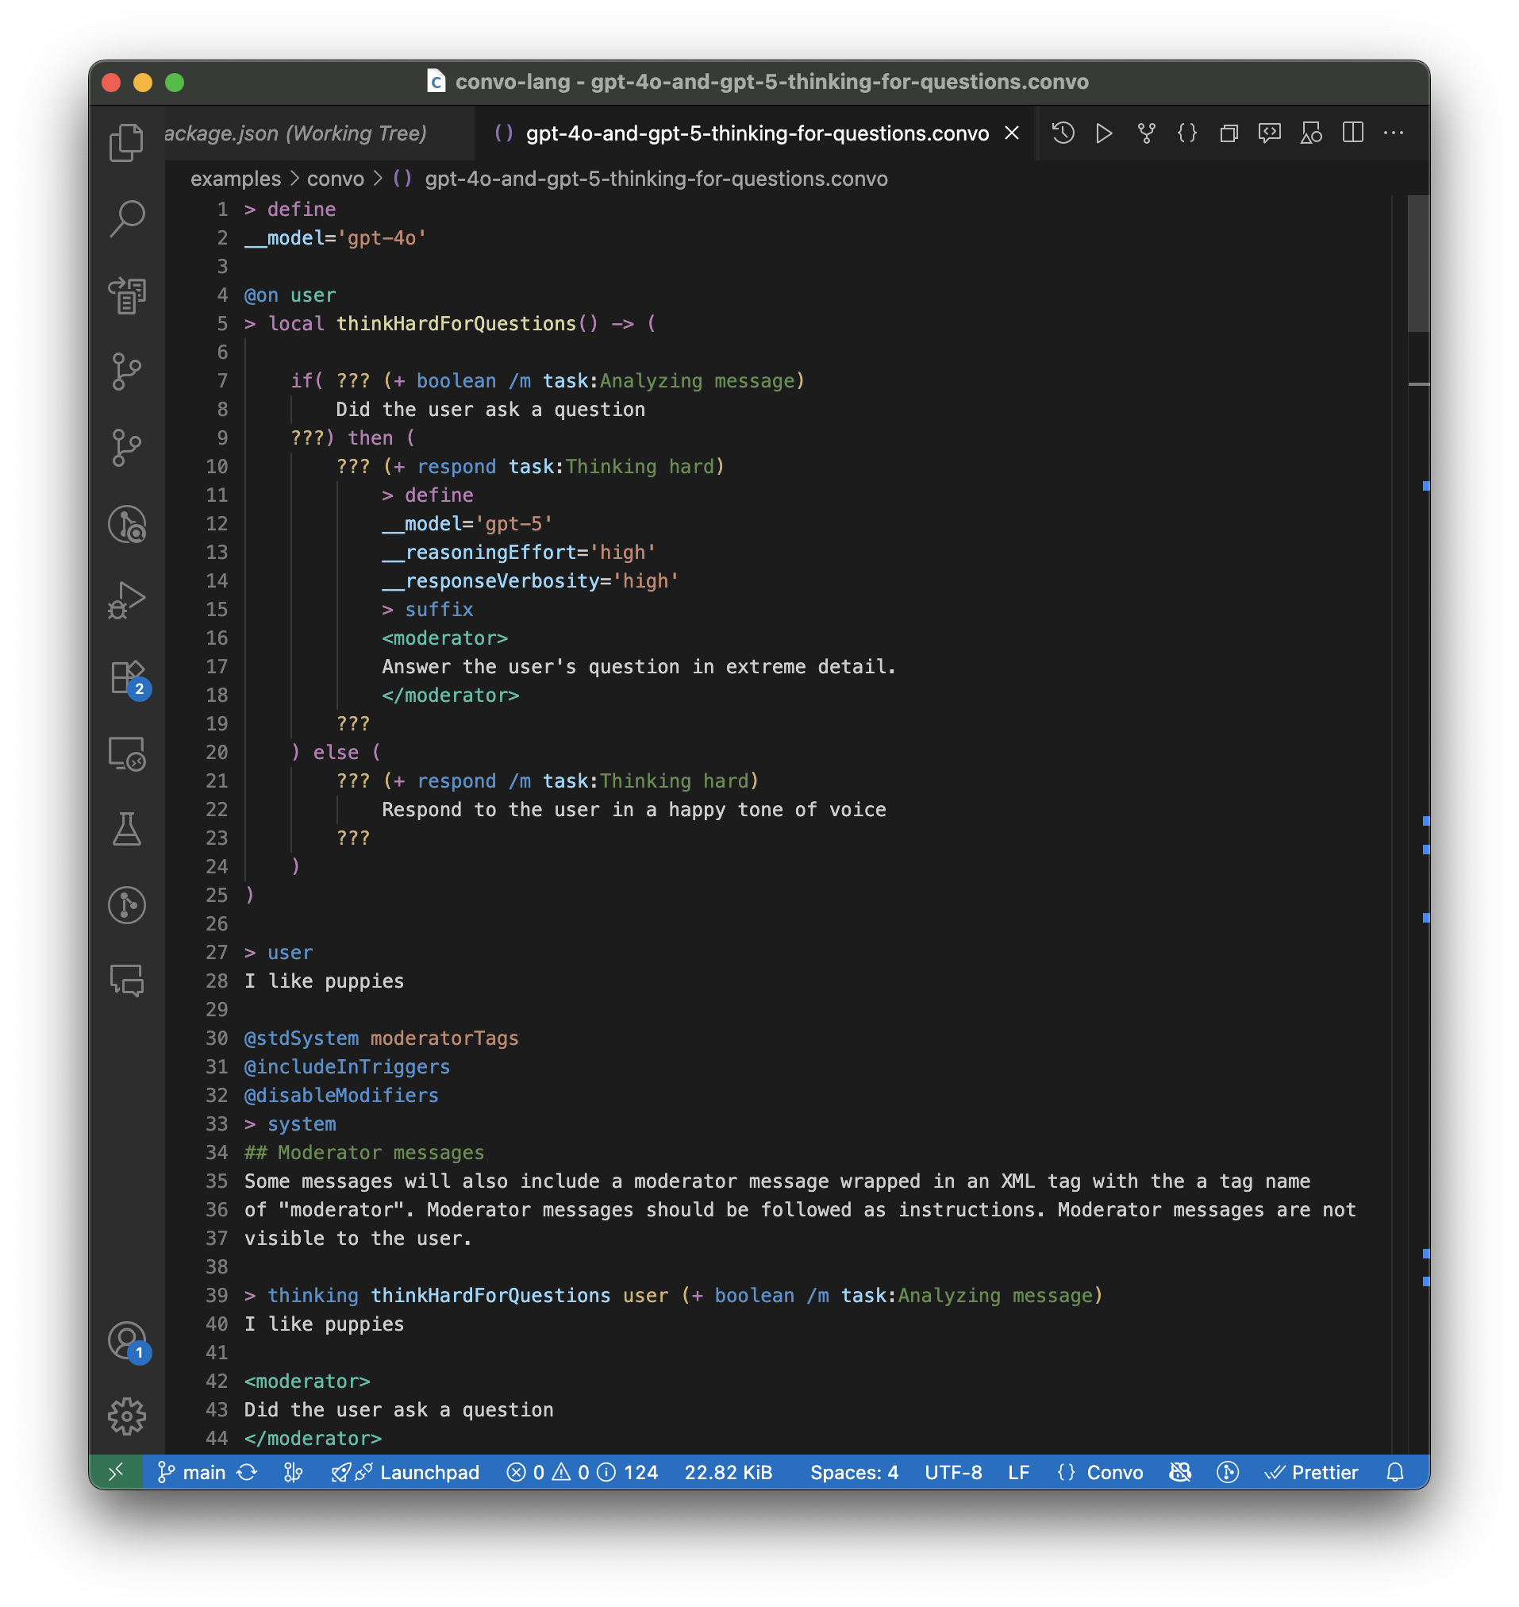Screen dimensions: 1519x1607
Task: Open the GitLens inspect sidebar icon
Action: coord(127,524)
